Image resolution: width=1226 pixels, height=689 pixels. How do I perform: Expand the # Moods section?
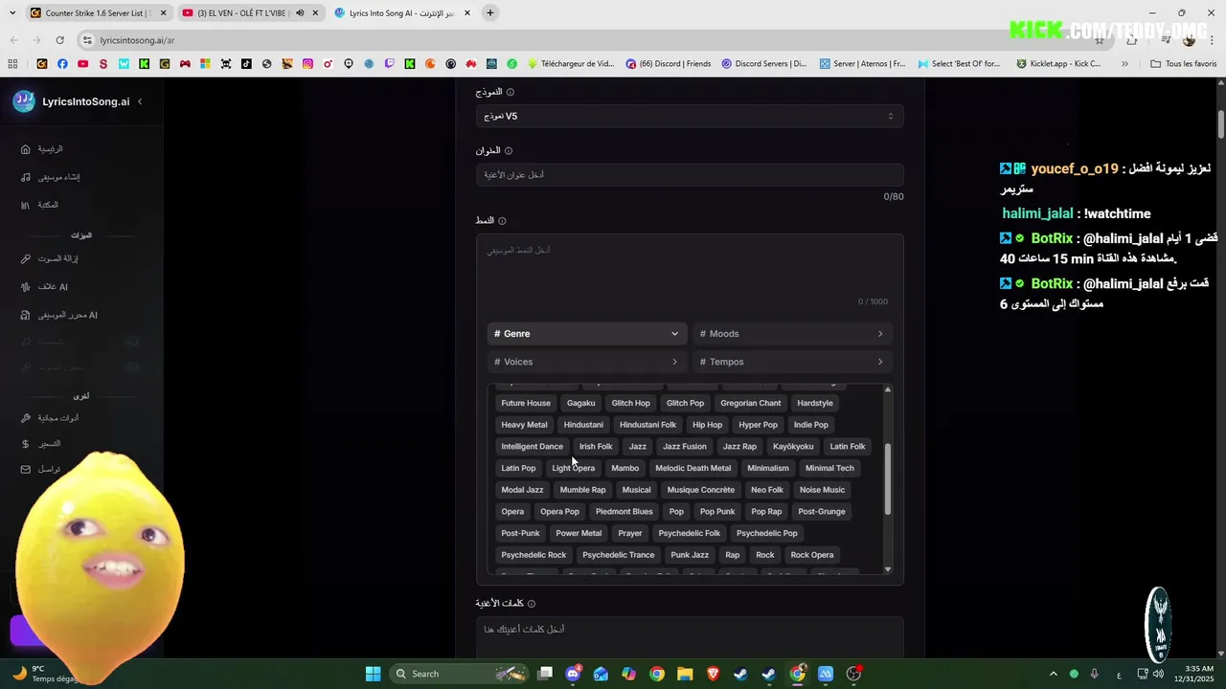tap(792, 334)
